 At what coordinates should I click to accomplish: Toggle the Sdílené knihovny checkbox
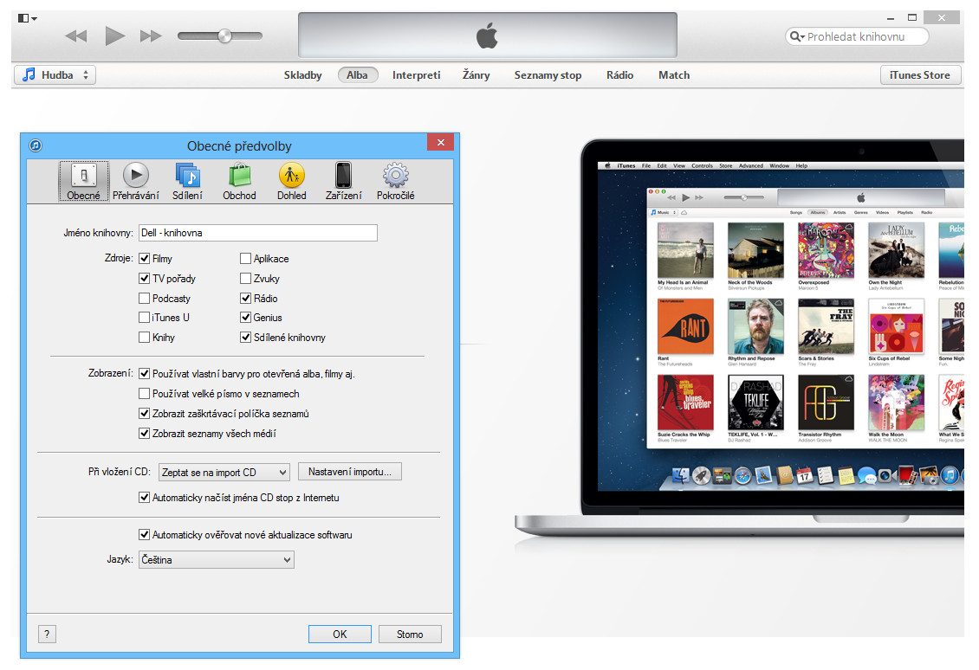[245, 338]
